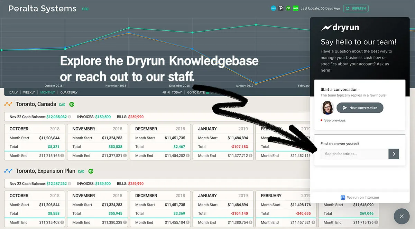Click Toronto, Canada November total $53,538
Screen dimensions: 415x229
[115, 147]
